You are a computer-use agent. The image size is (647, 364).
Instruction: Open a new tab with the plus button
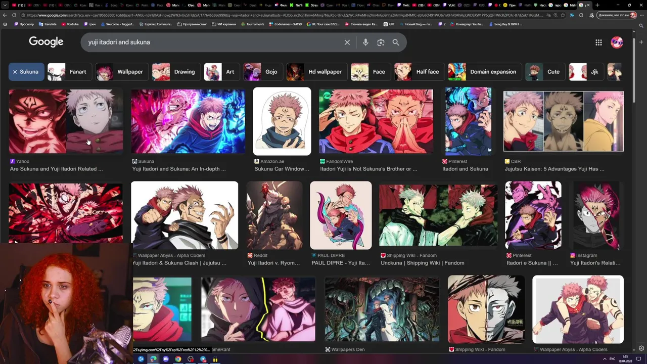pyautogui.click(x=597, y=5)
